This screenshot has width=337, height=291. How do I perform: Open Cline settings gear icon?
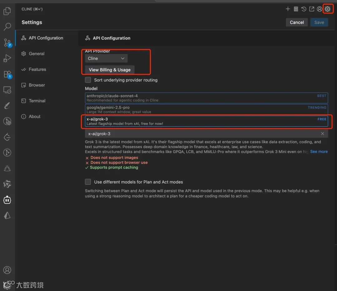pyautogui.click(x=328, y=9)
